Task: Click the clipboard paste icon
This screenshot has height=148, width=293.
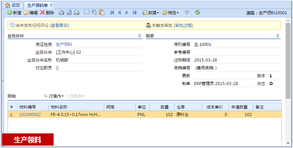Action: pos(102,13)
